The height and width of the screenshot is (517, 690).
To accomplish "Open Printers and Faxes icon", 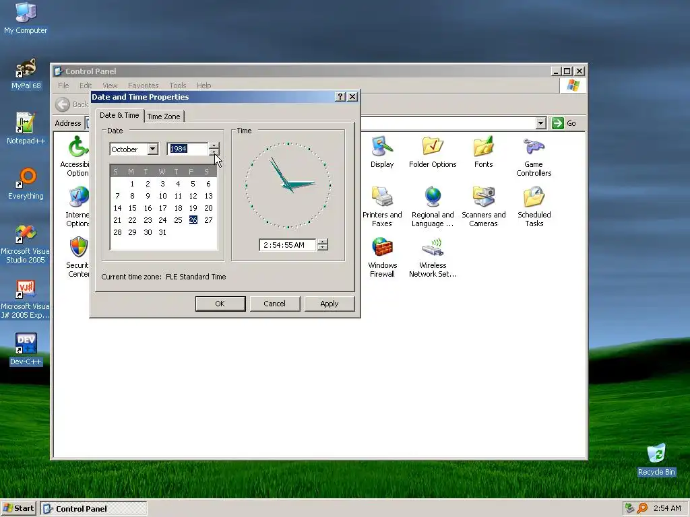I will pos(382,207).
